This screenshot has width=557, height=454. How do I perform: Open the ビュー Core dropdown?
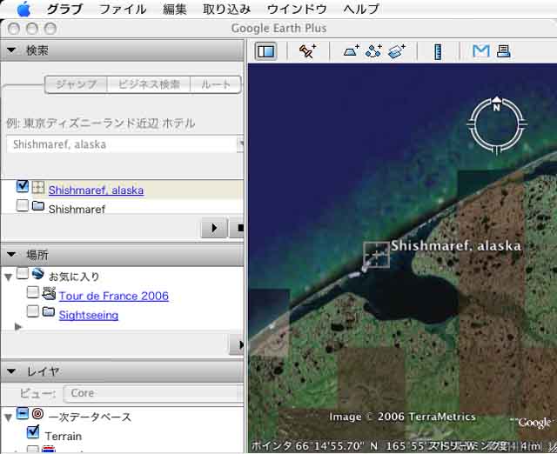click(154, 393)
